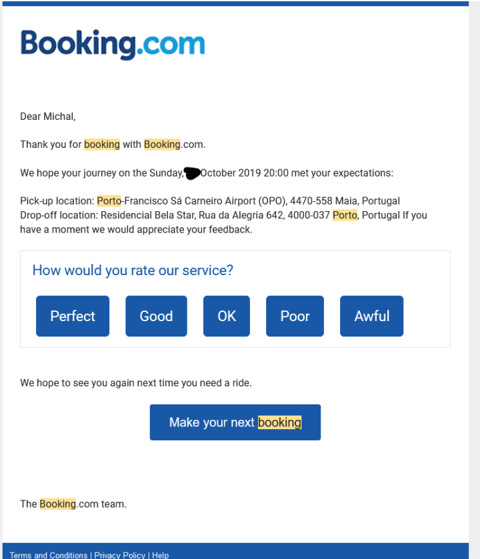480x559 pixels.
Task: Click highlighted 'booking' after 'Thank you for'
Action: [x=102, y=144]
